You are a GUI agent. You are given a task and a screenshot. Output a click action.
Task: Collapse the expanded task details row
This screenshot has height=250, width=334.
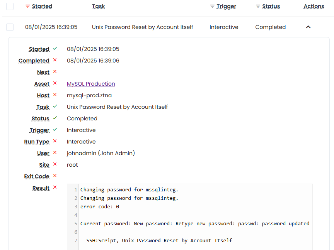(308, 27)
